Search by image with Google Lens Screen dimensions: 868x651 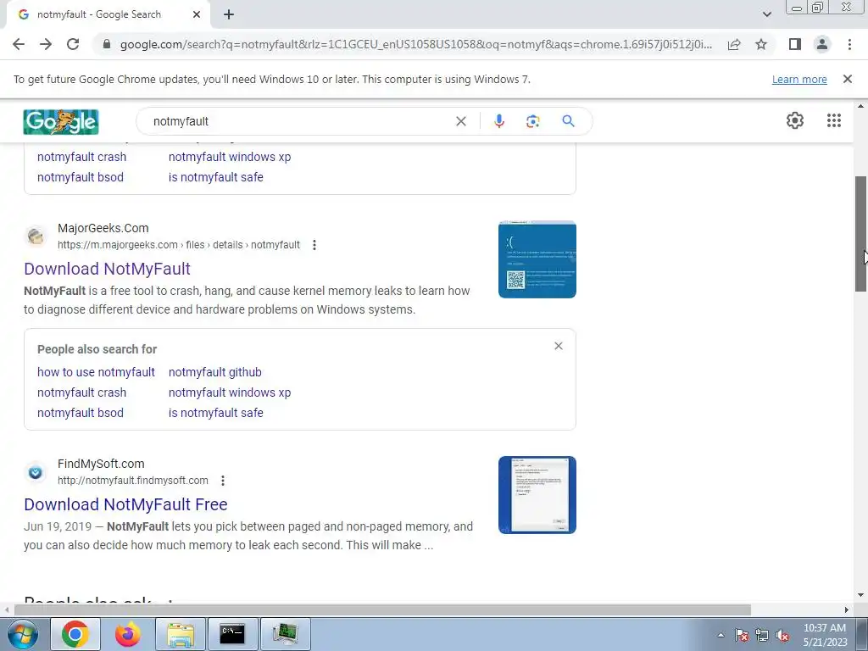(532, 121)
